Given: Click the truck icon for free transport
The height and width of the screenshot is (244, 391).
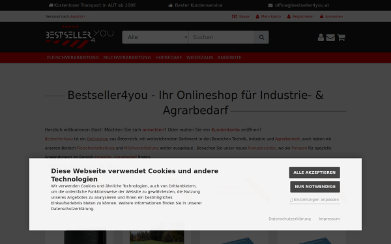Looking at the screenshot, I should coord(51,5).
